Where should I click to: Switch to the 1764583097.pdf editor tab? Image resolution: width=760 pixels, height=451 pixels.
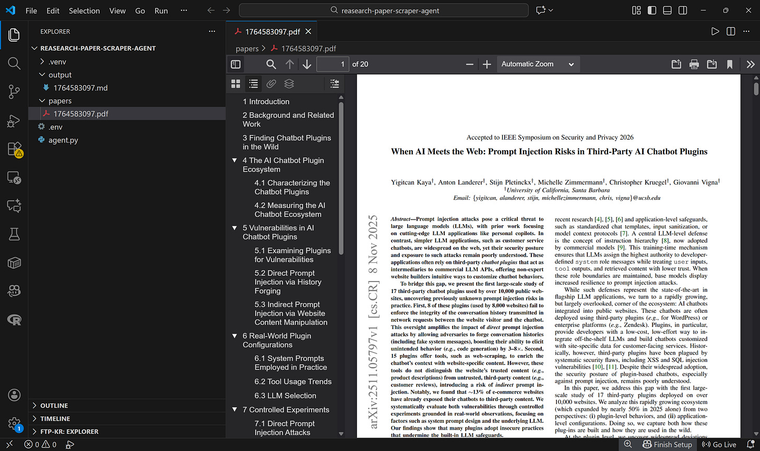[271, 31]
